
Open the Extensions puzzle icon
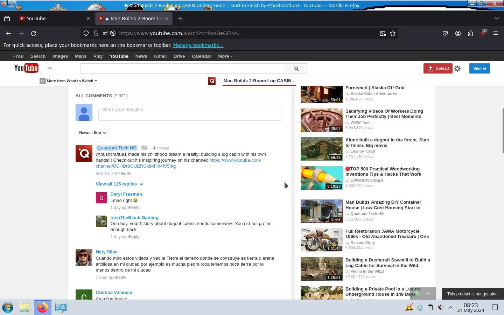470,33
